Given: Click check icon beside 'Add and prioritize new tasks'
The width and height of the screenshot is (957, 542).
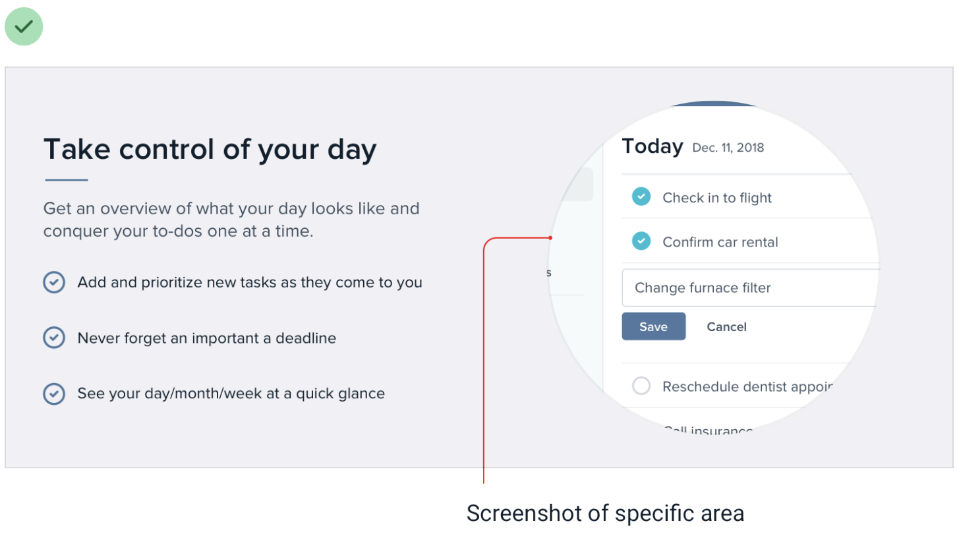Looking at the screenshot, I should pos(53,282).
